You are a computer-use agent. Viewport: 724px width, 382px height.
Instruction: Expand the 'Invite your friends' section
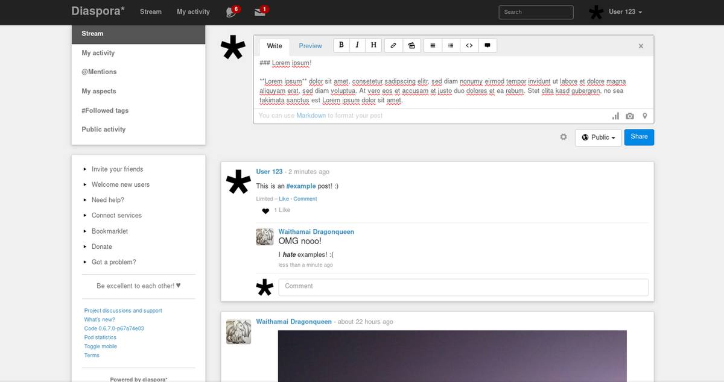pos(117,169)
